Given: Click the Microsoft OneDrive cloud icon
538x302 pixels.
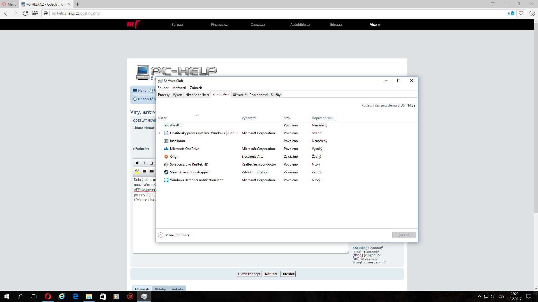Looking at the screenshot, I should point(166,149).
